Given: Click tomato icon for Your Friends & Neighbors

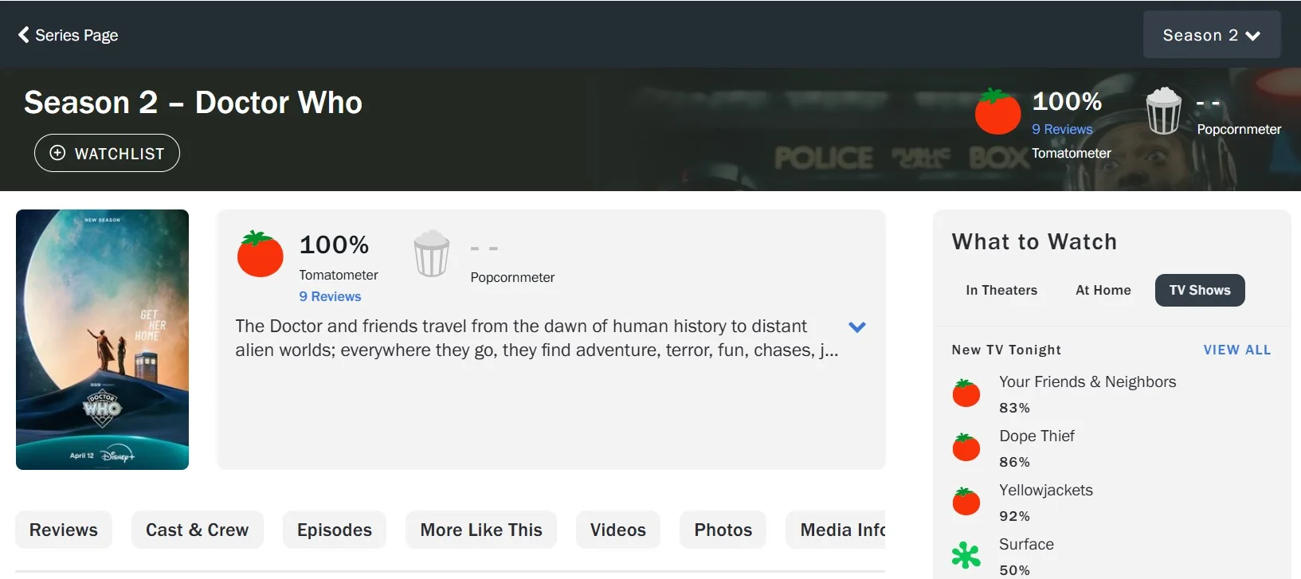Looking at the screenshot, I should [x=966, y=393].
